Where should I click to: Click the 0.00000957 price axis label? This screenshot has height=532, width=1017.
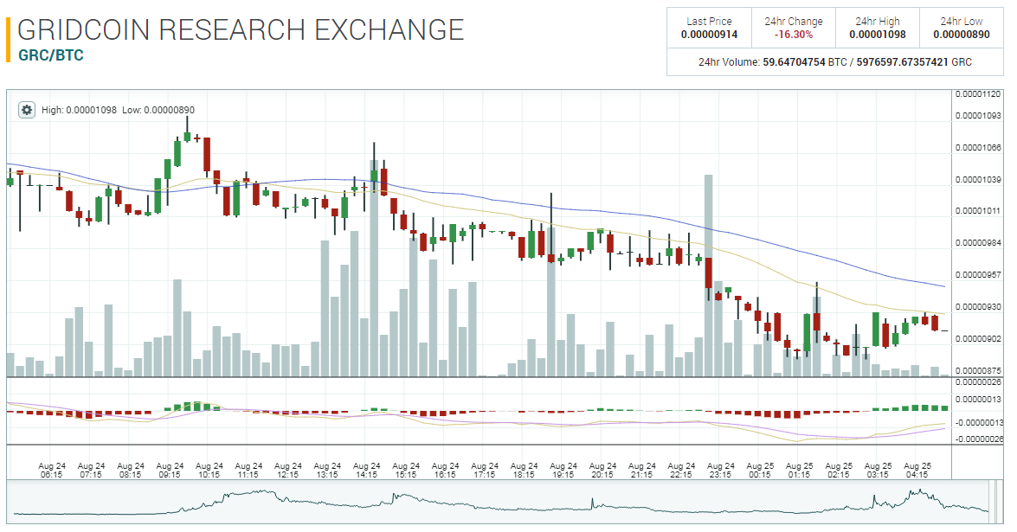click(x=978, y=275)
